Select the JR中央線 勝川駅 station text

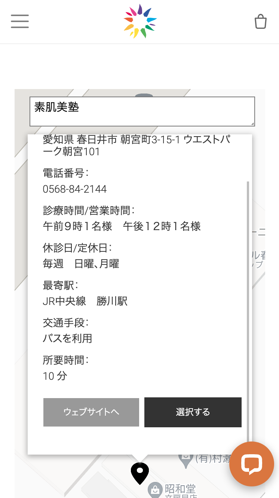pyautogui.click(x=85, y=301)
